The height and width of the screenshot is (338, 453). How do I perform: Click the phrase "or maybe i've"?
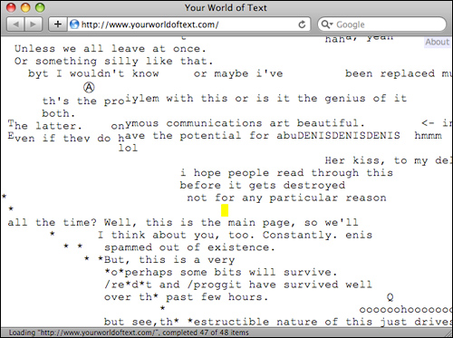pos(238,73)
